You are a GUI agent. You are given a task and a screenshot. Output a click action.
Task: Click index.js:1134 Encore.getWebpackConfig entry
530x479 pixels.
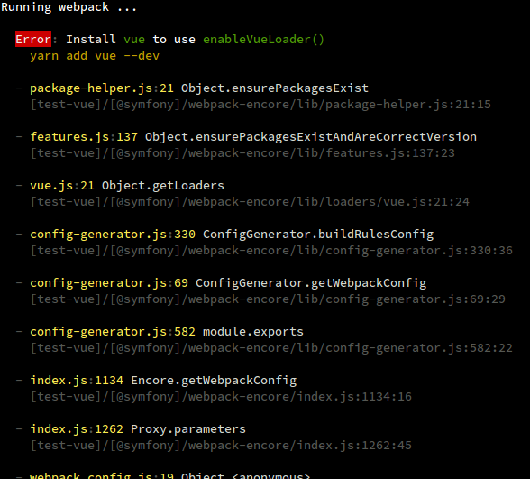coord(163,381)
